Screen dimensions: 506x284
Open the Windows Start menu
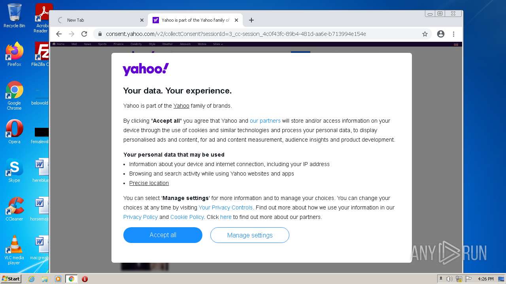click(x=11, y=279)
